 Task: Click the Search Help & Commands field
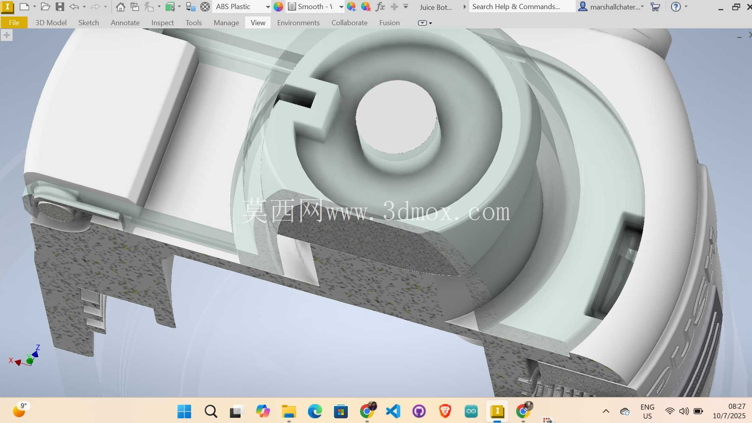point(522,7)
